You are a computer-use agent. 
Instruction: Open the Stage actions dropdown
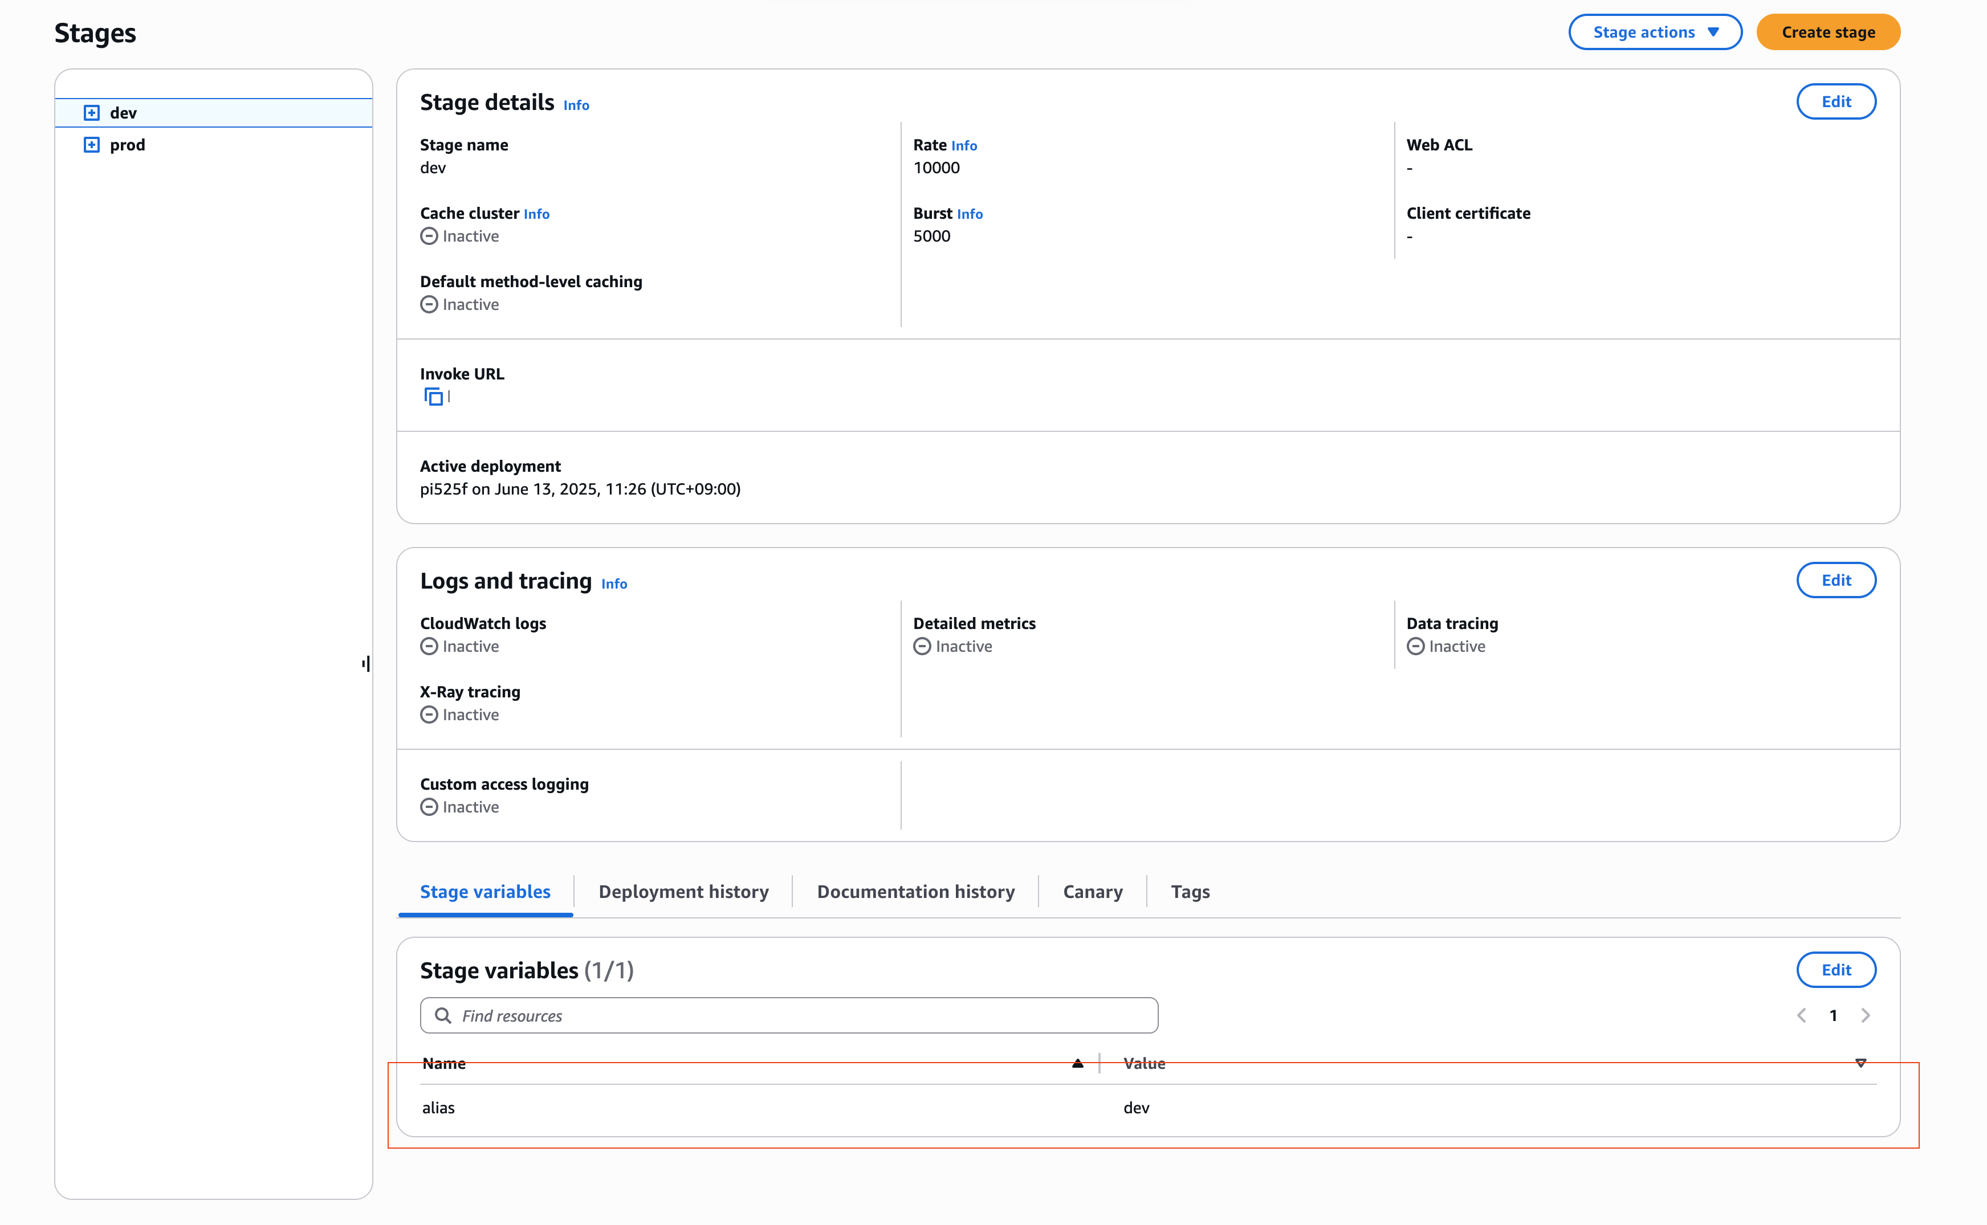point(1655,32)
